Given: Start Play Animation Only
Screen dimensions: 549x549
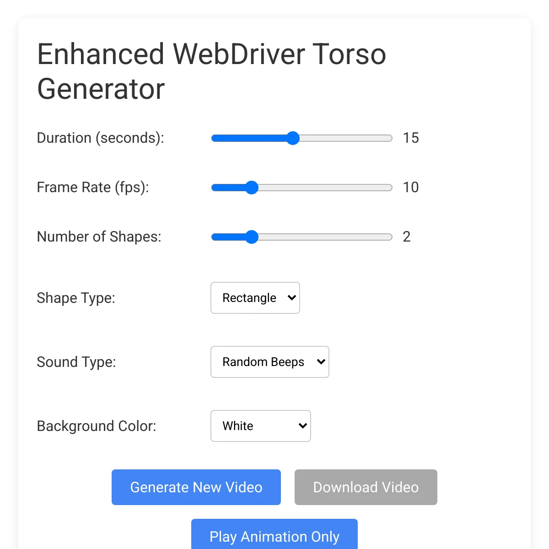Looking at the screenshot, I should coord(274,536).
